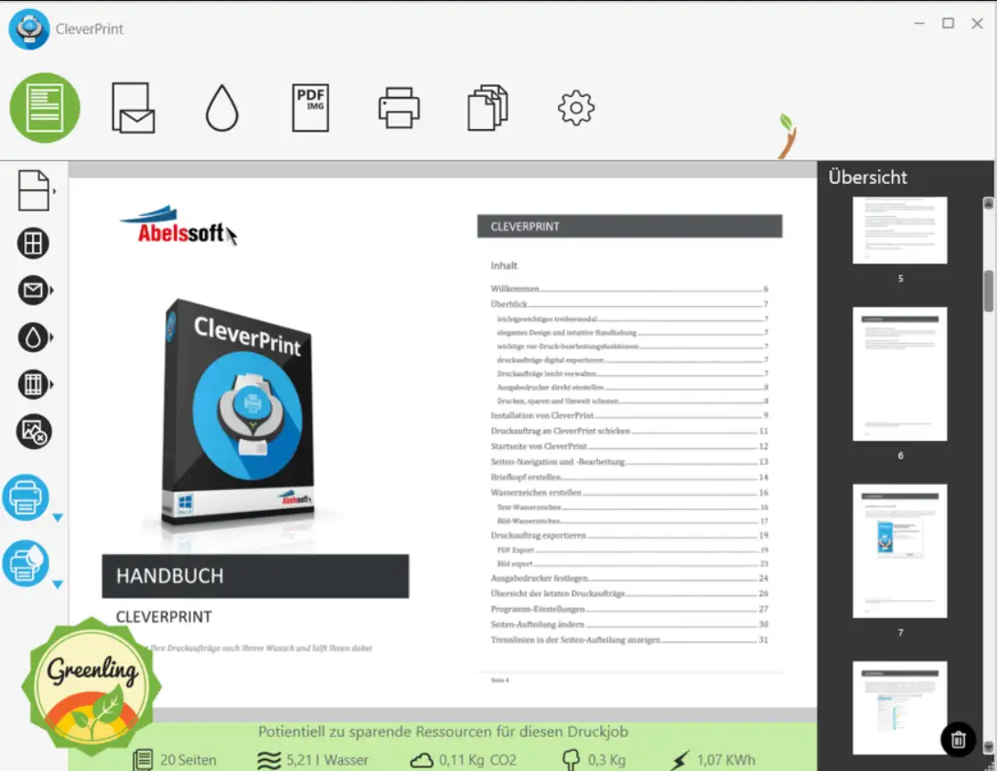
Task: Open the letterhead envelope tool in top toolbar
Action: tap(133, 108)
